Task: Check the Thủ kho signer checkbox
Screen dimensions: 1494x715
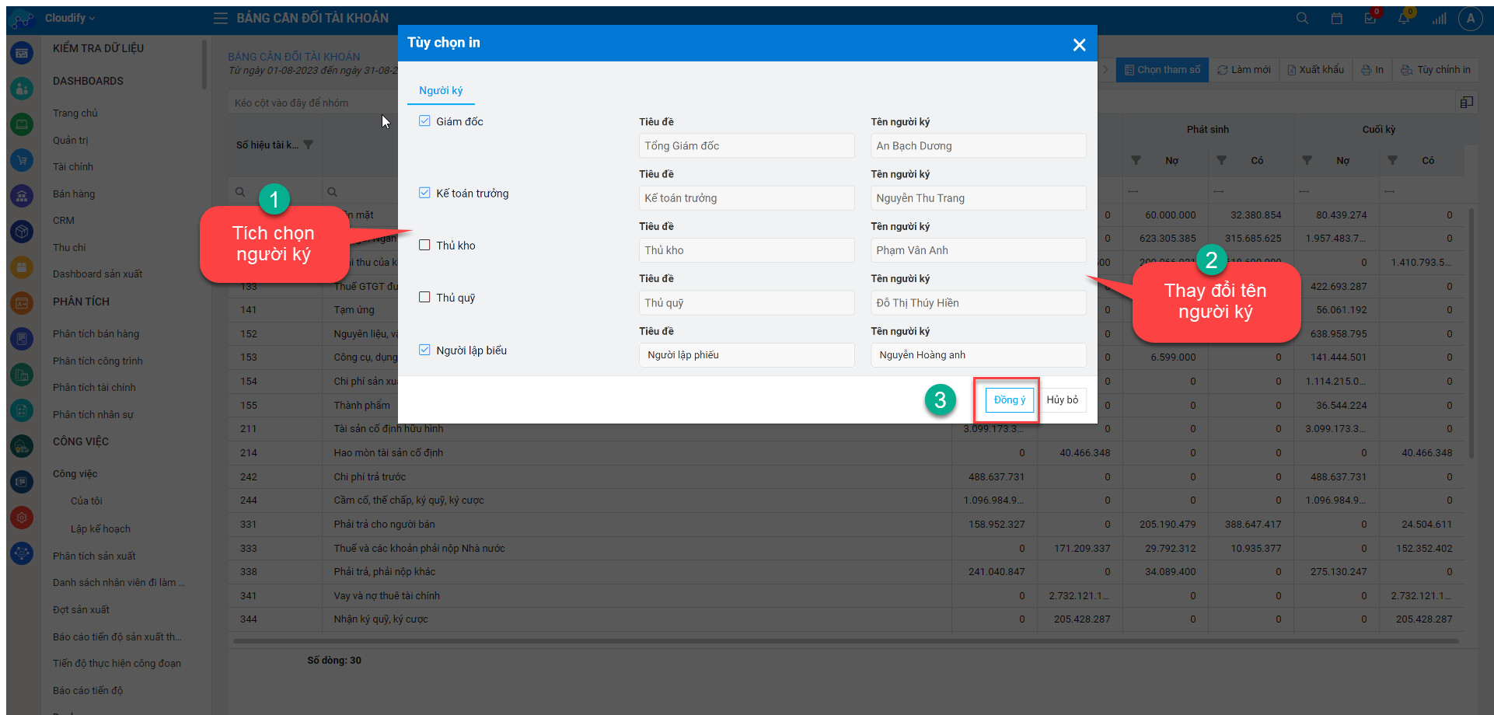Action: (424, 245)
